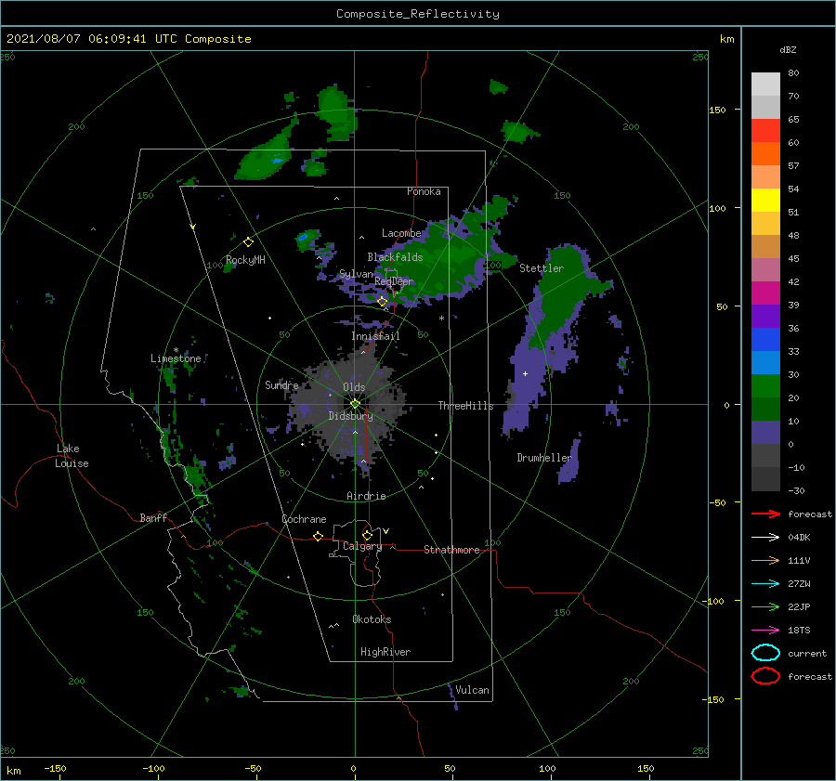Click the Lake Louise label

click(72, 456)
